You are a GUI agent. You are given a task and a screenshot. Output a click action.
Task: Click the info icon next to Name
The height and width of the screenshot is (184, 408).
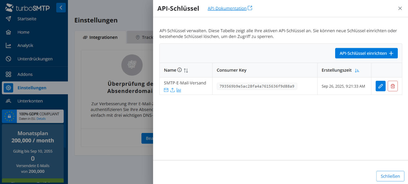click(x=180, y=70)
